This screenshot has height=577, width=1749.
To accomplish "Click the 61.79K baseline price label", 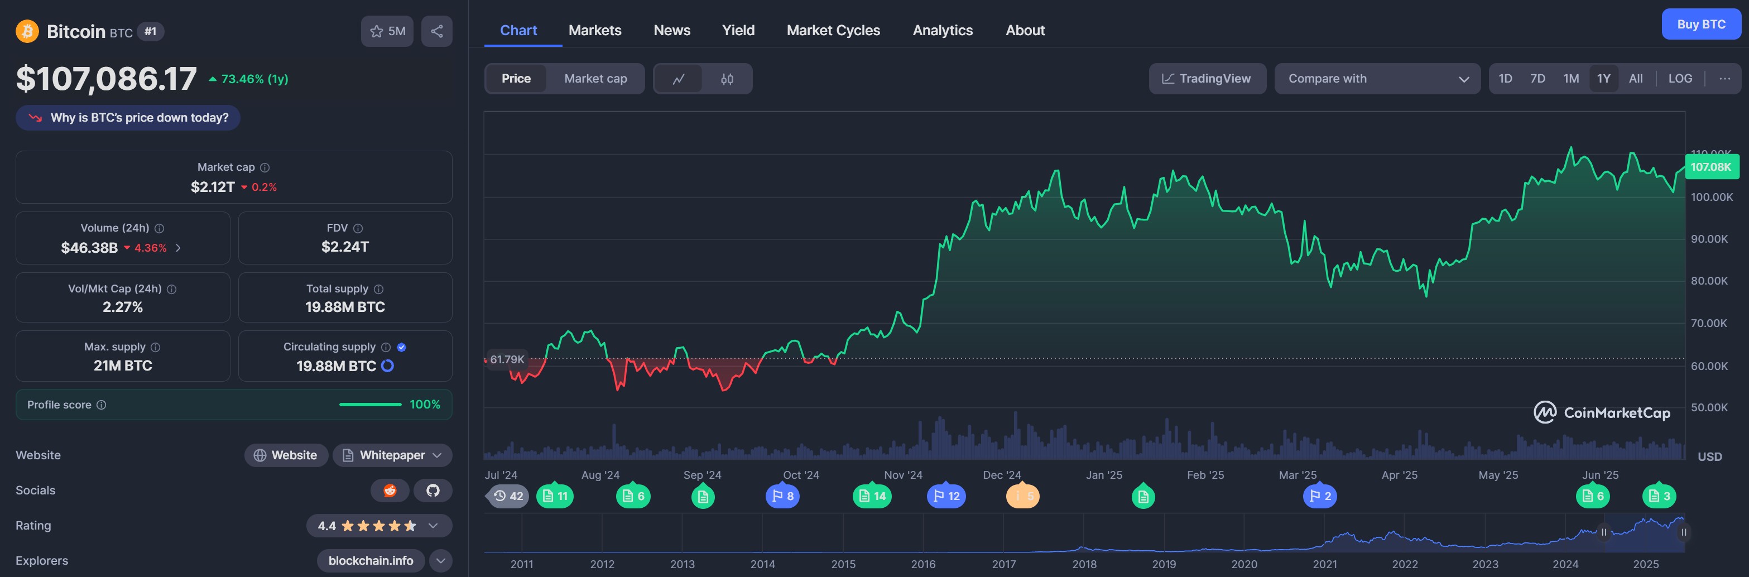I will pos(507,359).
